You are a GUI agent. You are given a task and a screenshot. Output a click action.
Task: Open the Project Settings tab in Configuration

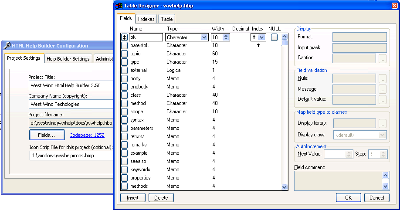(24, 58)
